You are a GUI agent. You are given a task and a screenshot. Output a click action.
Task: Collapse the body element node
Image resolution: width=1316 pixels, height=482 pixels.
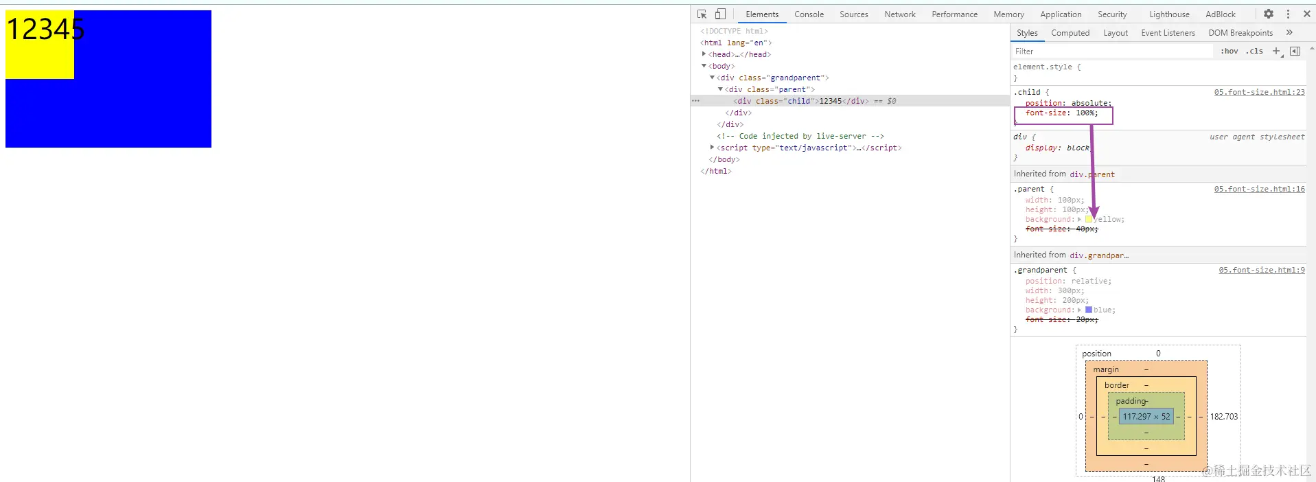coord(704,66)
